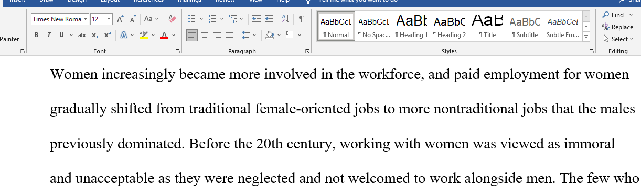Image resolution: width=641 pixels, height=196 pixels.
Task: Click the Replace button
Action: 617,27
